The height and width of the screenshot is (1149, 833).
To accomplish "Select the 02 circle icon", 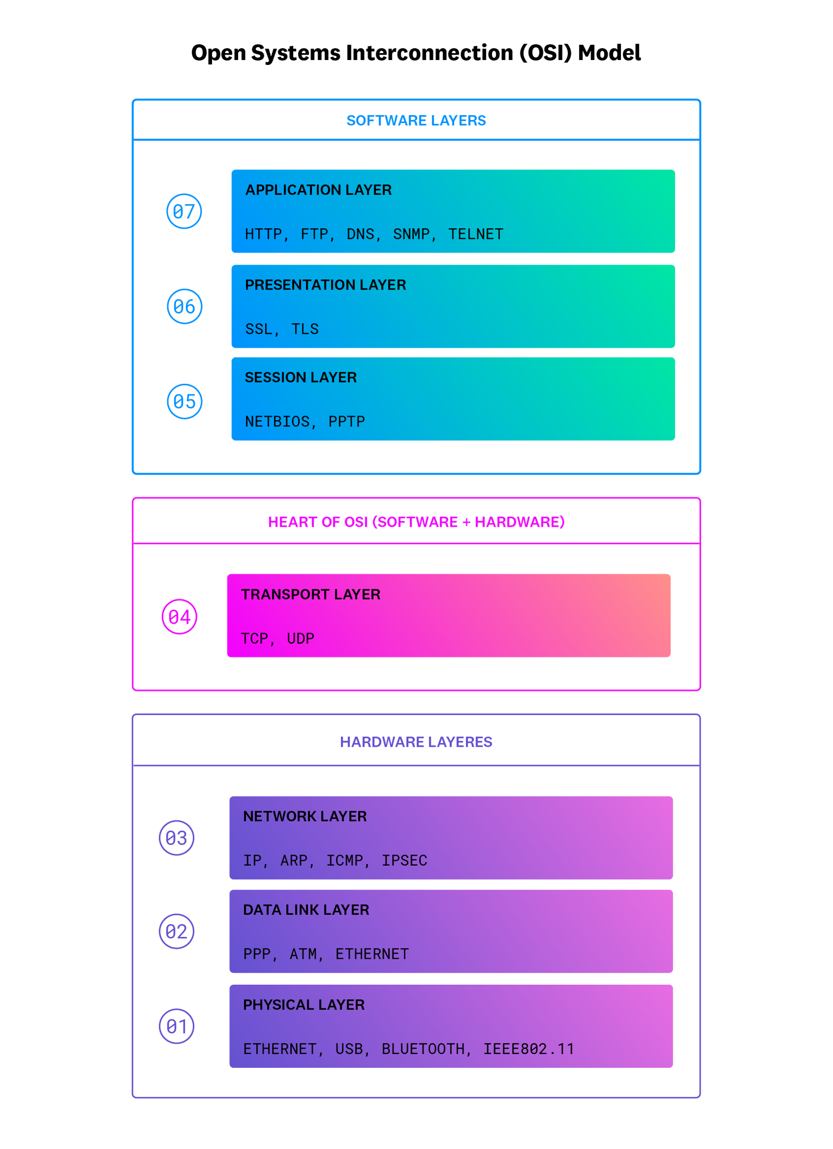I will pos(177,932).
